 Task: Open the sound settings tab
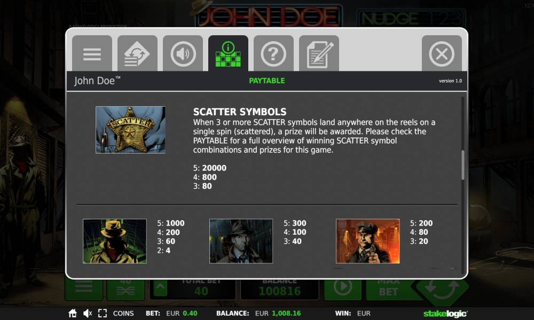(183, 53)
